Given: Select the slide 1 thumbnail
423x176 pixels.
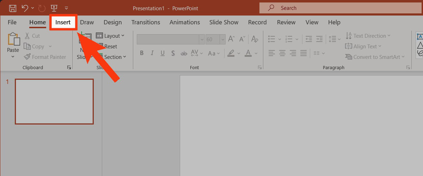Looking at the screenshot, I should 54,102.
